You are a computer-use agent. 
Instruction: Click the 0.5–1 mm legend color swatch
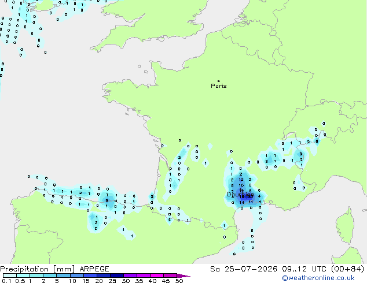[x=23, y=275]
